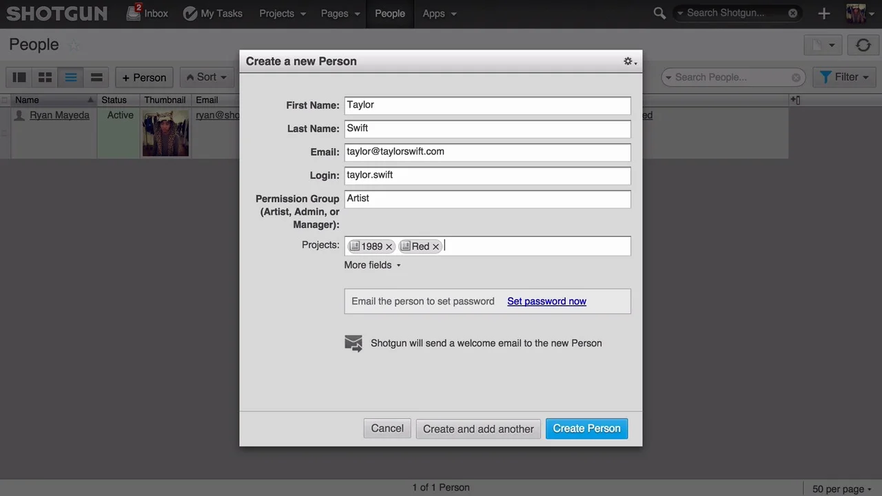Open the Apps menu
This screenshot has height=496, width=882.
[x=440, y=13]
